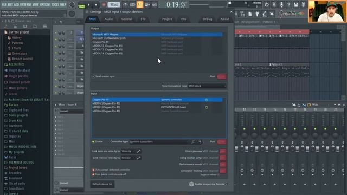Click the wrench icon beside Controller type
Viewport: 347px width, 195px height.
193,142
